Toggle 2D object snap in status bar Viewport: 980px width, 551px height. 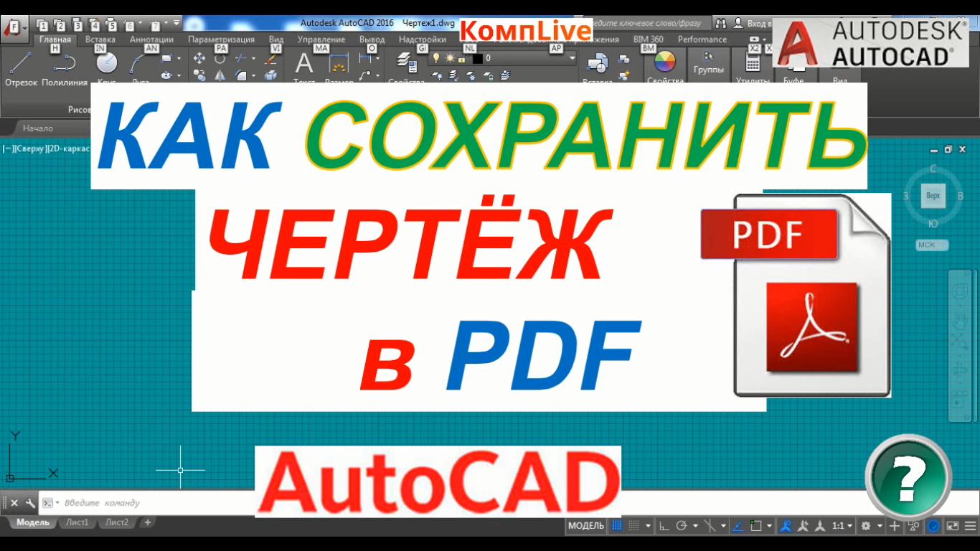[755, 526]
